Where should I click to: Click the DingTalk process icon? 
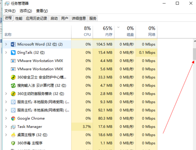point(13,52)
